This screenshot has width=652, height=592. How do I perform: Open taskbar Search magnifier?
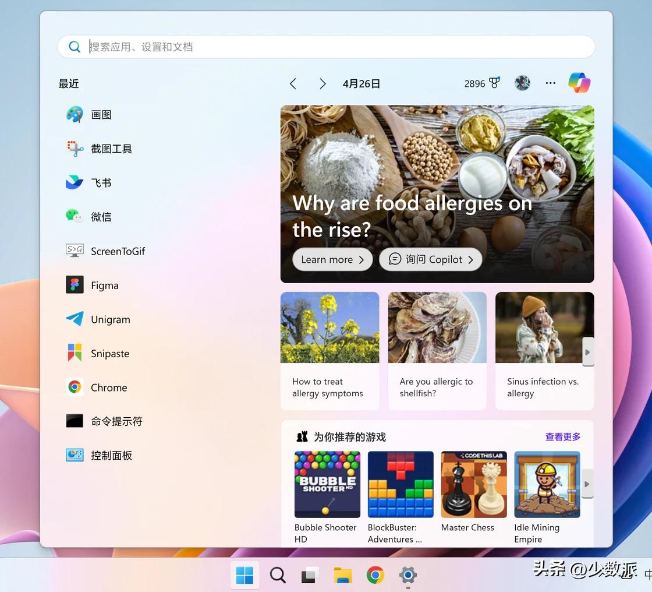[277, 575]
